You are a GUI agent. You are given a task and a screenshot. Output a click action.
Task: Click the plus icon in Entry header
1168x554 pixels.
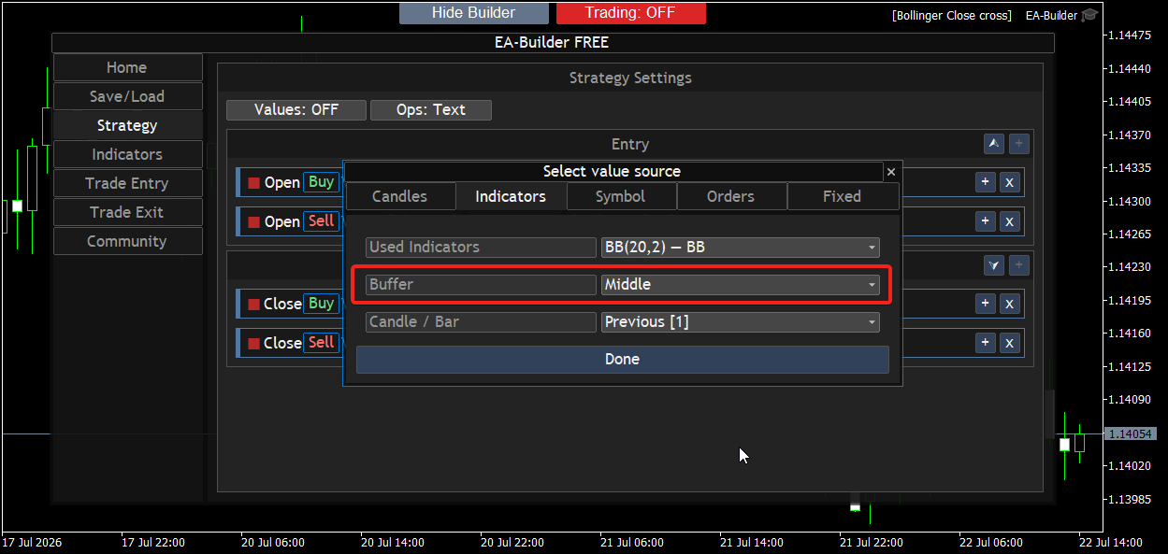[1019, 144]
